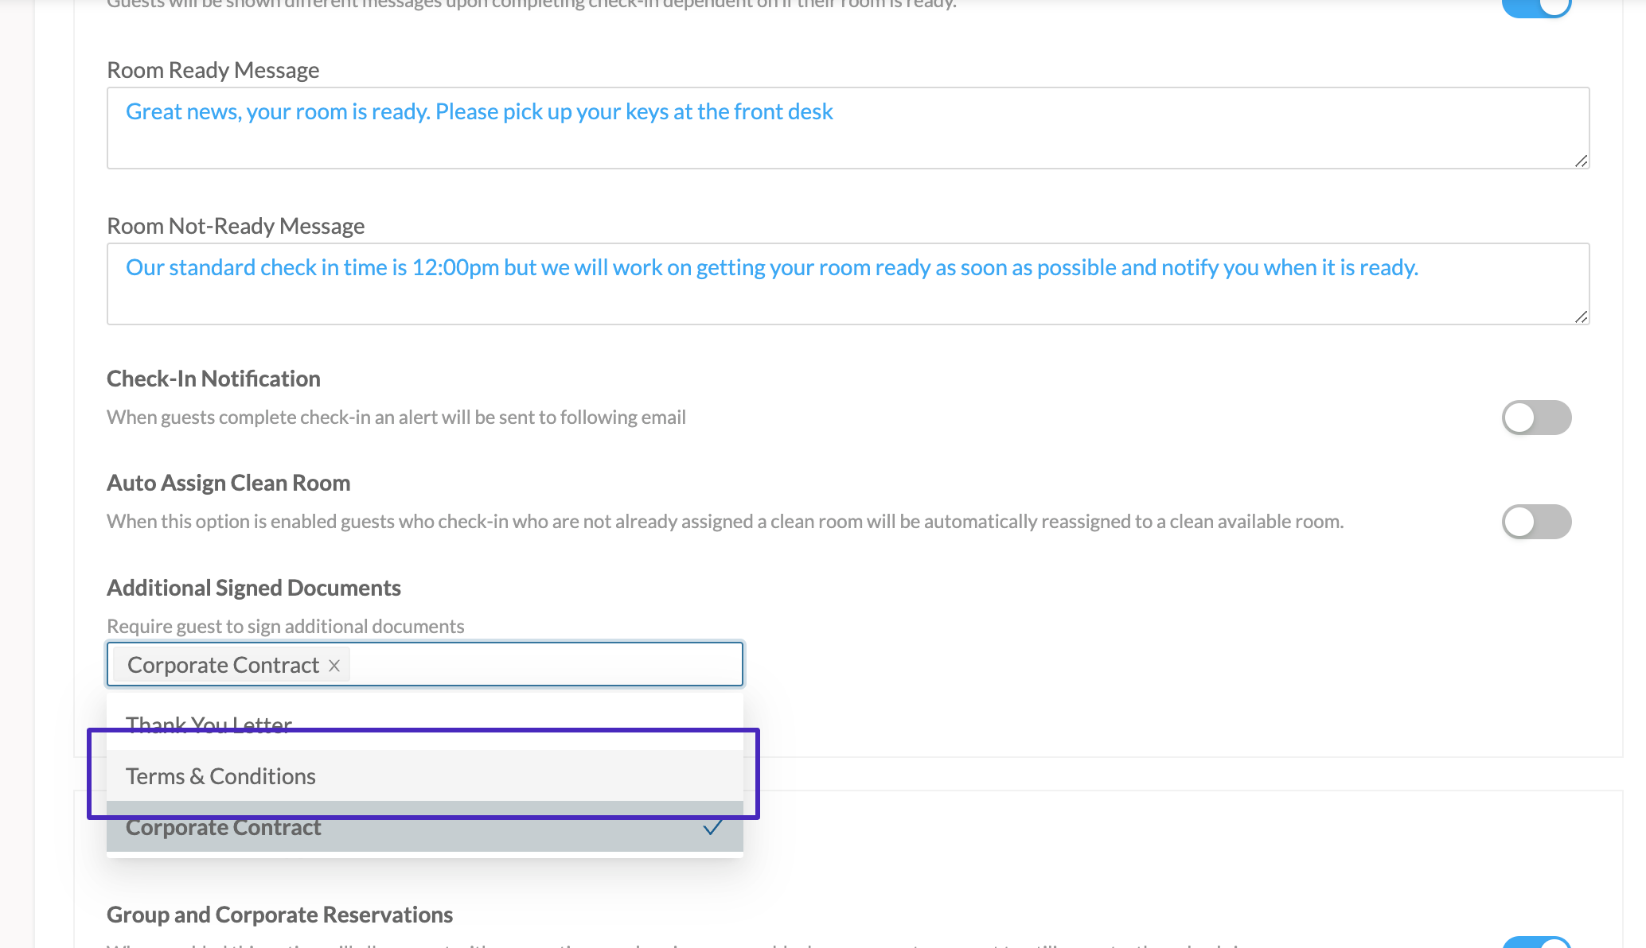Viewport: 1646px width, 948px height.
Task: Remove the Corporate Contract tag with its x
Action: (x=334, y=666)
